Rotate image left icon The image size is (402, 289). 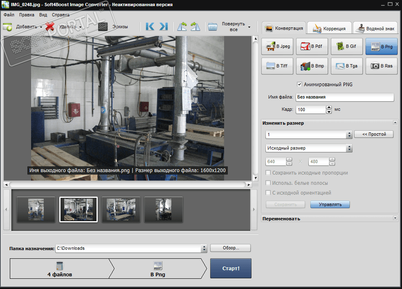click(x=182, y=27)
